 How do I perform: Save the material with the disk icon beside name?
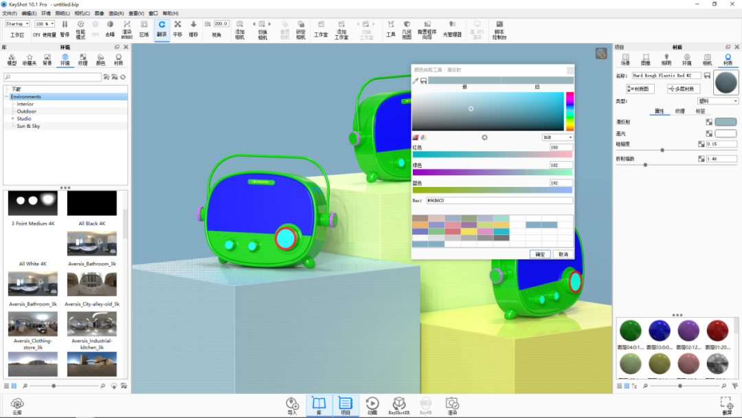pos(707,76)
